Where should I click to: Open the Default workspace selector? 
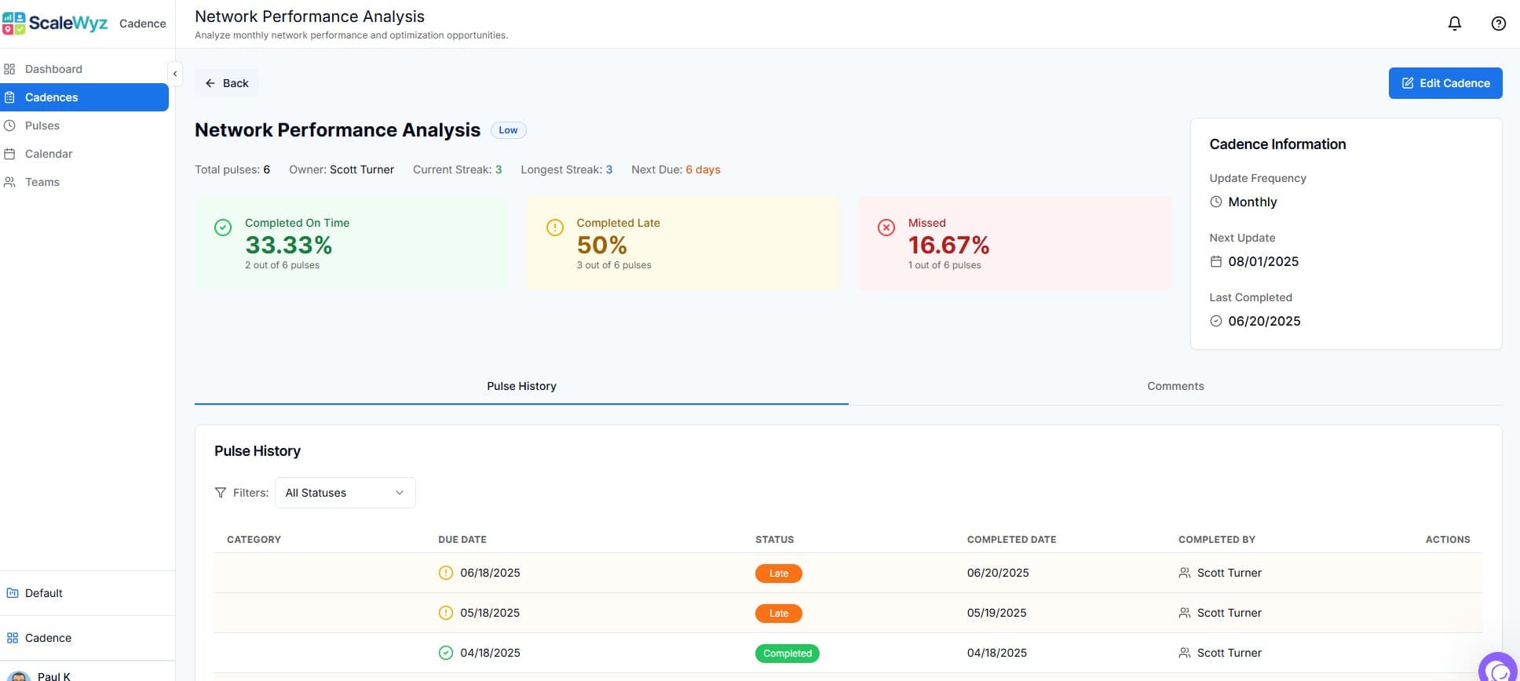point(44,593)
